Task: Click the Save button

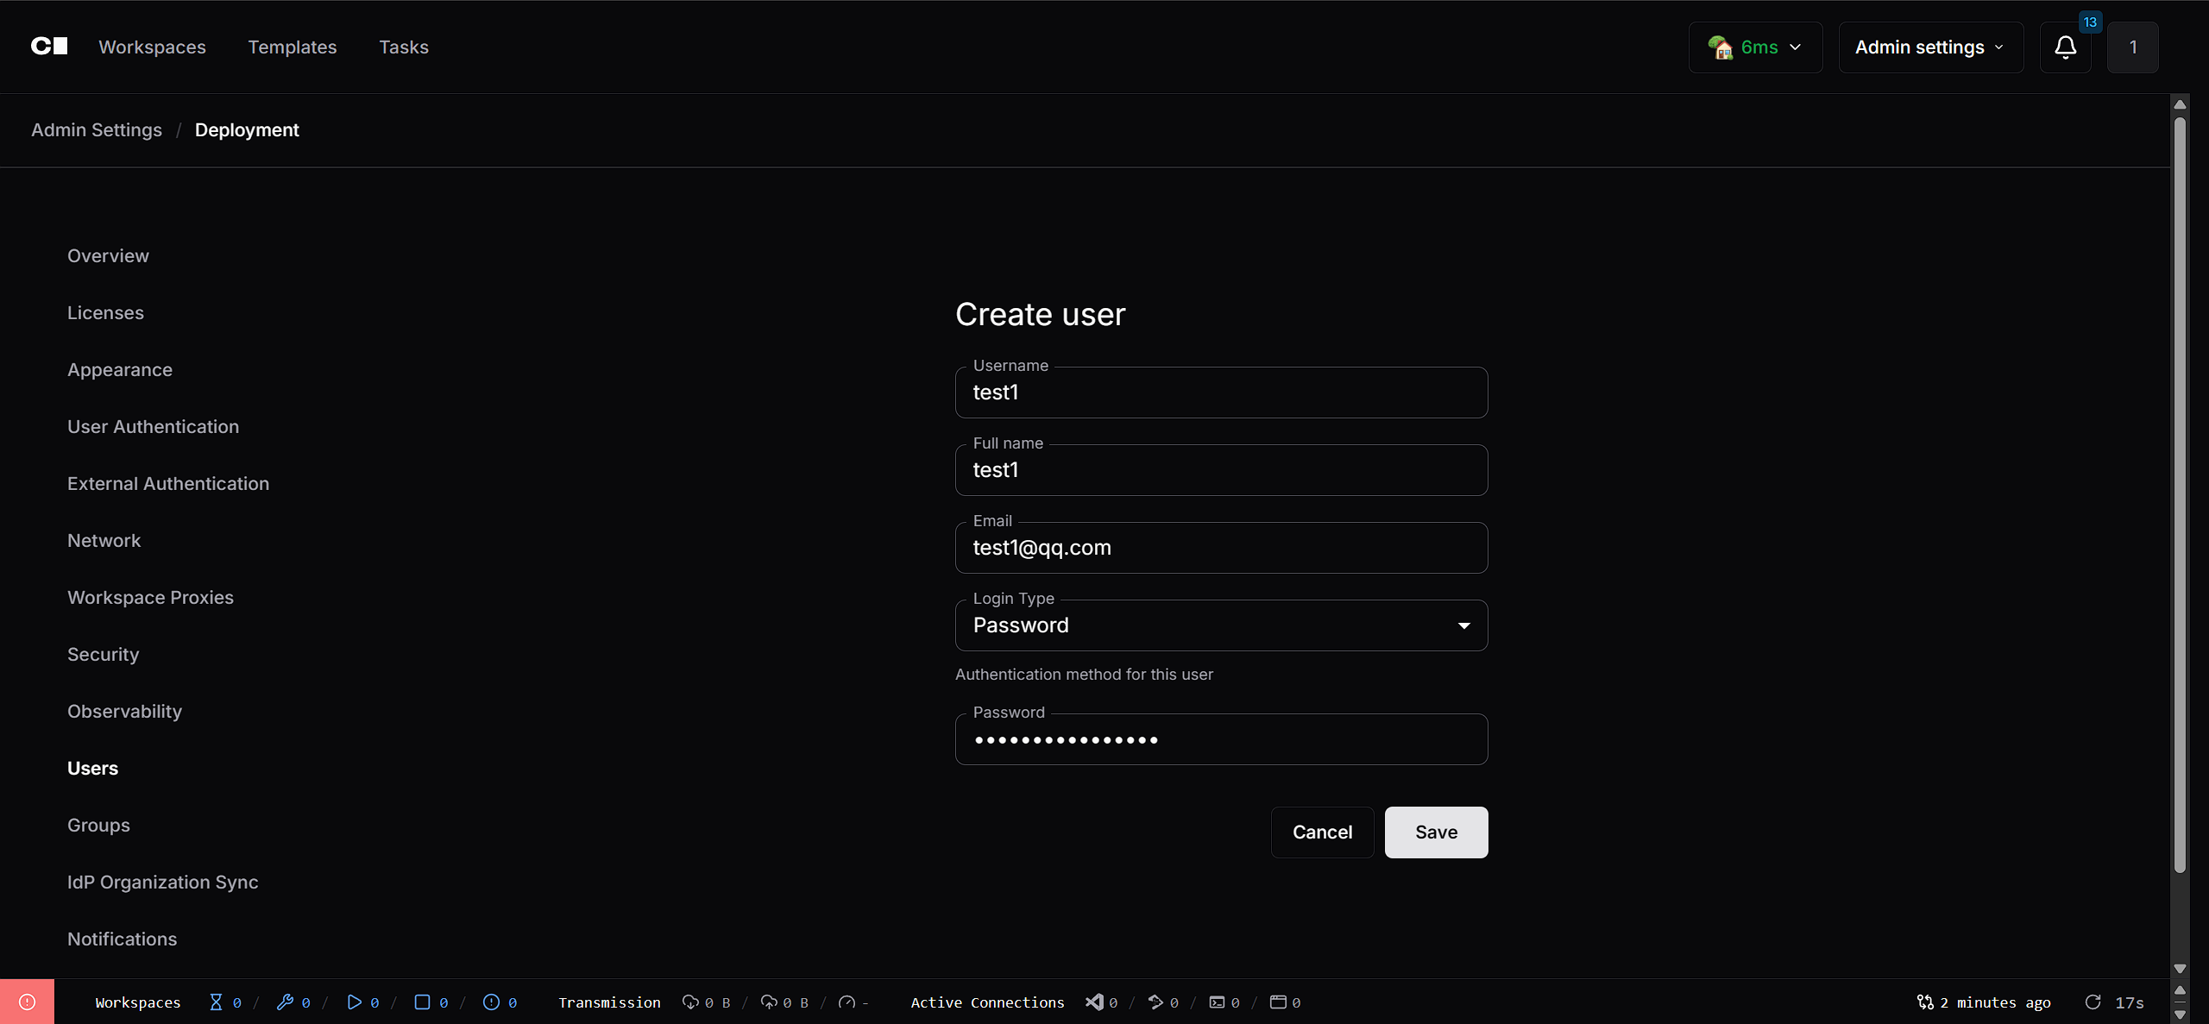Action: tap(1436, 832)
